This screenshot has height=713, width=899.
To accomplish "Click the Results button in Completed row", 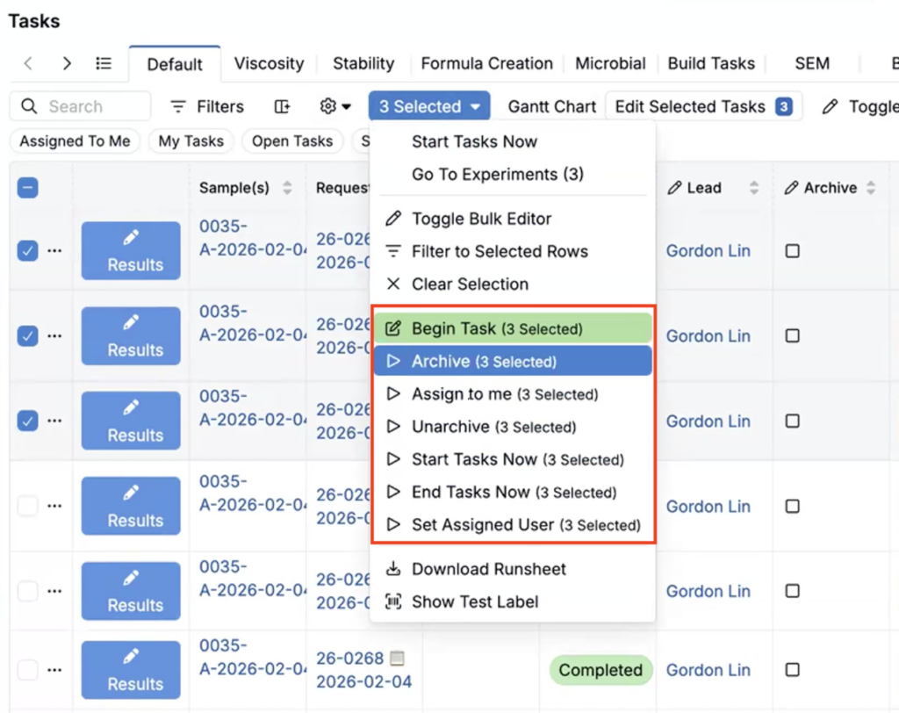I will [x=131, y=669].
